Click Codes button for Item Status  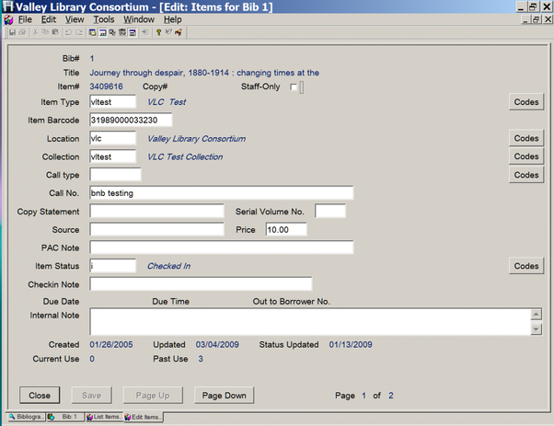pyautogui.click(x=526, y=266)
